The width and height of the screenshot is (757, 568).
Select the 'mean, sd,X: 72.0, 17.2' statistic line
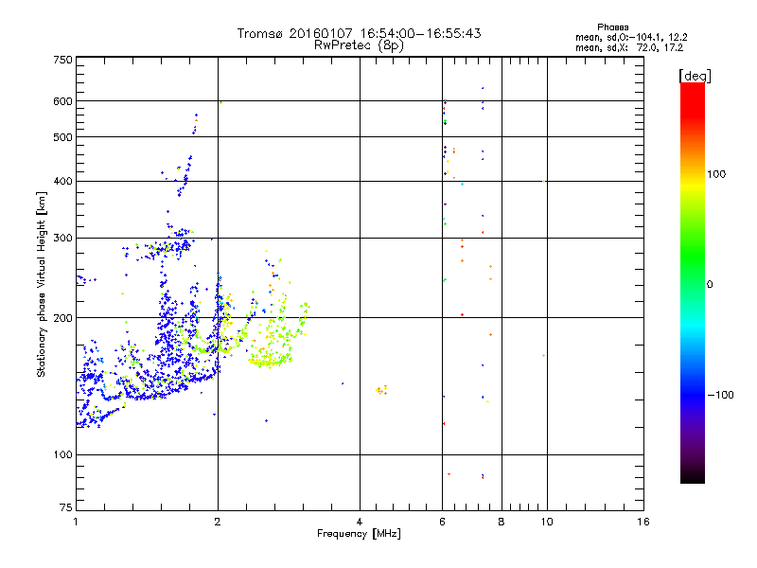[629, 48]
